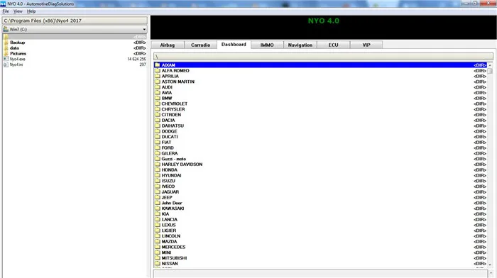This screenshot has height=278, width=497.
Task: Open the Help menu
Action: click(x=31, y=11)
